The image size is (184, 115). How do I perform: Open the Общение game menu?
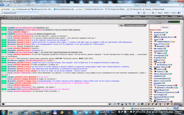(137, 16)
